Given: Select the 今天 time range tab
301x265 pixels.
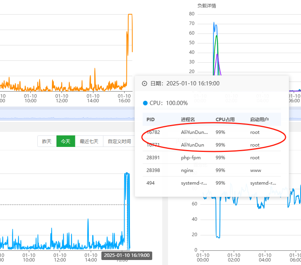Looking at the screenshot, I should (66, 141).
